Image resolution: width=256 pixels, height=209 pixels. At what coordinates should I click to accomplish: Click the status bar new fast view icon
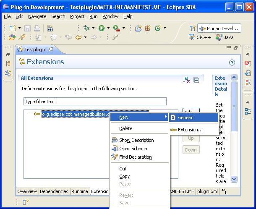[x=26, y=202]
